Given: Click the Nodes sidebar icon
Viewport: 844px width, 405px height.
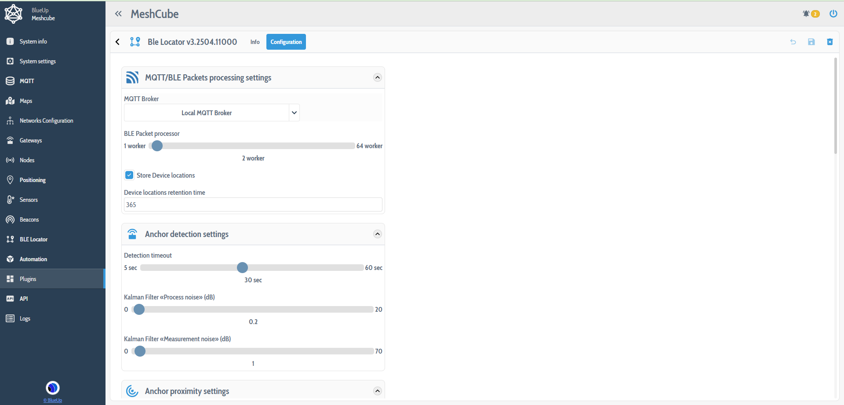Looking at the screenshot, I should coord(10,160).
